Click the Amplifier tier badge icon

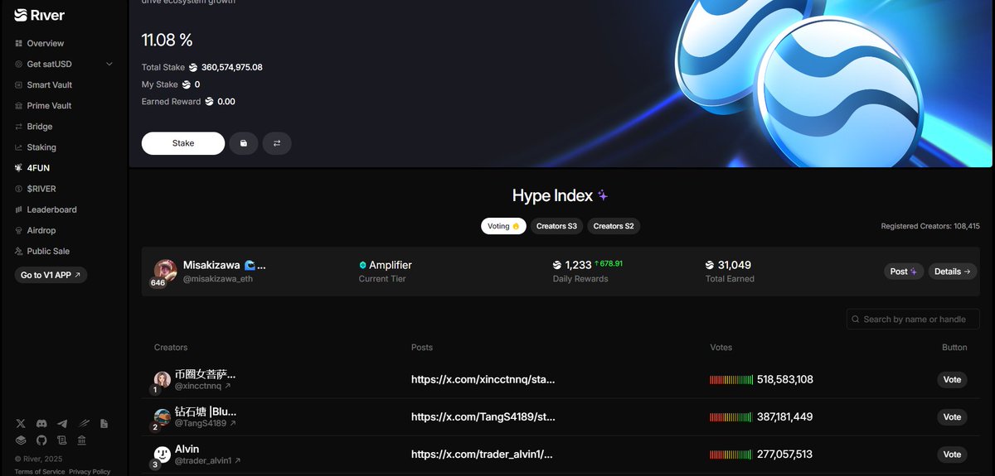click(362, 266)
